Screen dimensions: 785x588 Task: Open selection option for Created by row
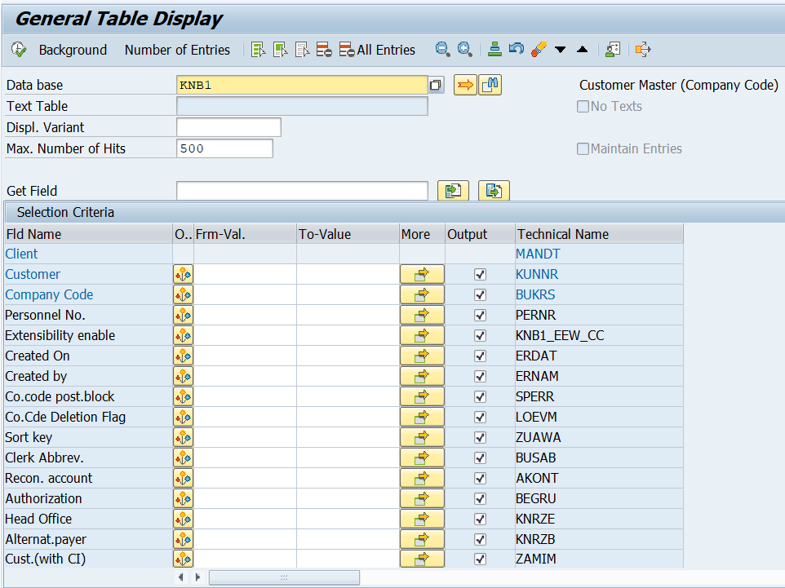coord(184,376)
